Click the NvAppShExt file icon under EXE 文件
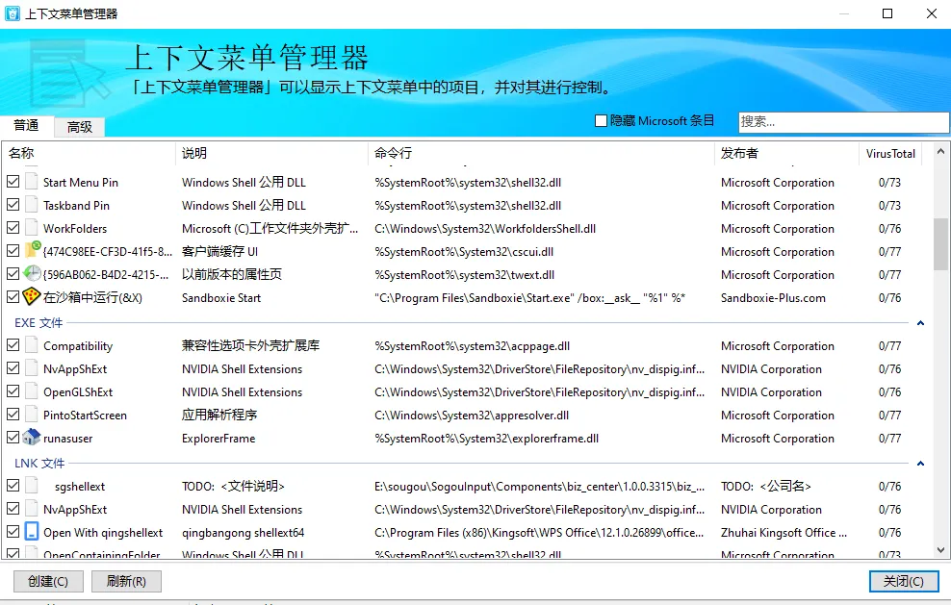 31,368
